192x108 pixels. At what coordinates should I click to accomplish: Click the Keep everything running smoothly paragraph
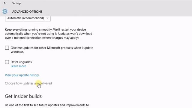click(49, 34)
